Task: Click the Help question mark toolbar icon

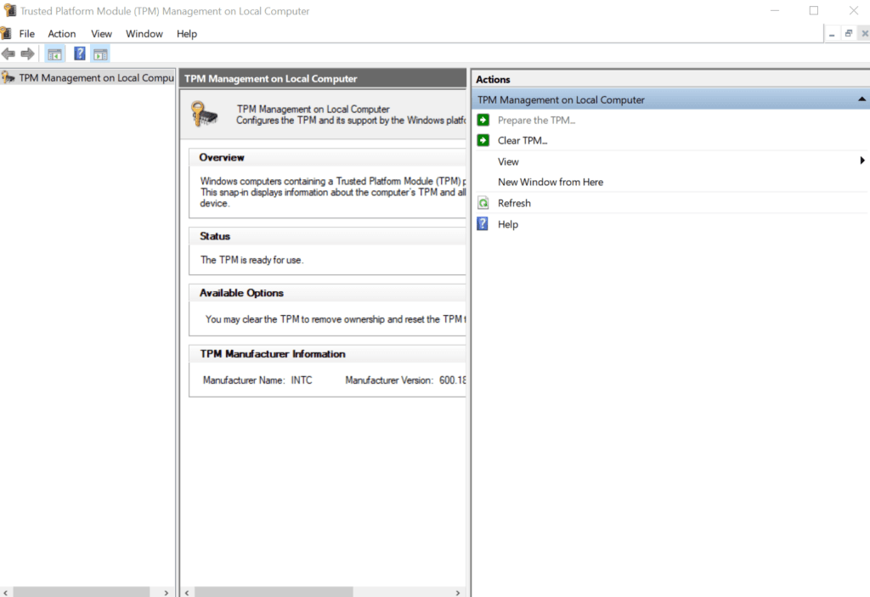Action: pyautogui.click(x=79, y=53)
